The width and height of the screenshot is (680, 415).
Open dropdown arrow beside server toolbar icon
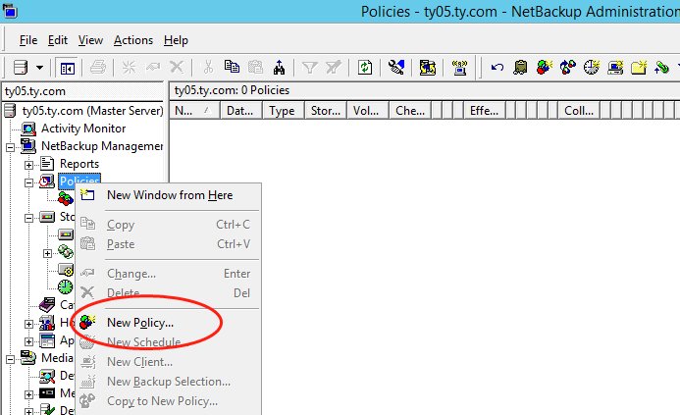(x=39, y=68)
